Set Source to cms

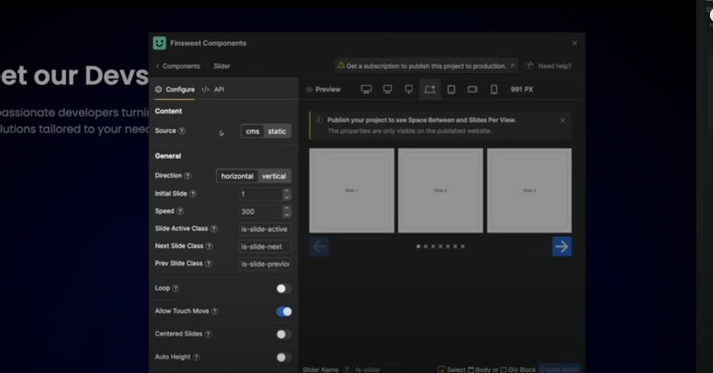(252, 131)
